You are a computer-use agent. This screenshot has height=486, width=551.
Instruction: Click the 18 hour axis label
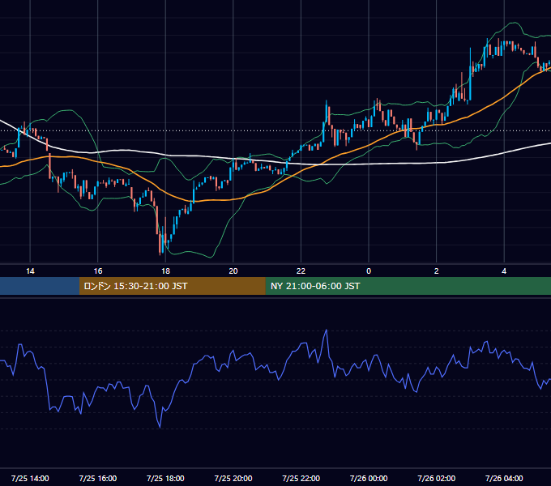click(x=165, y=271)
